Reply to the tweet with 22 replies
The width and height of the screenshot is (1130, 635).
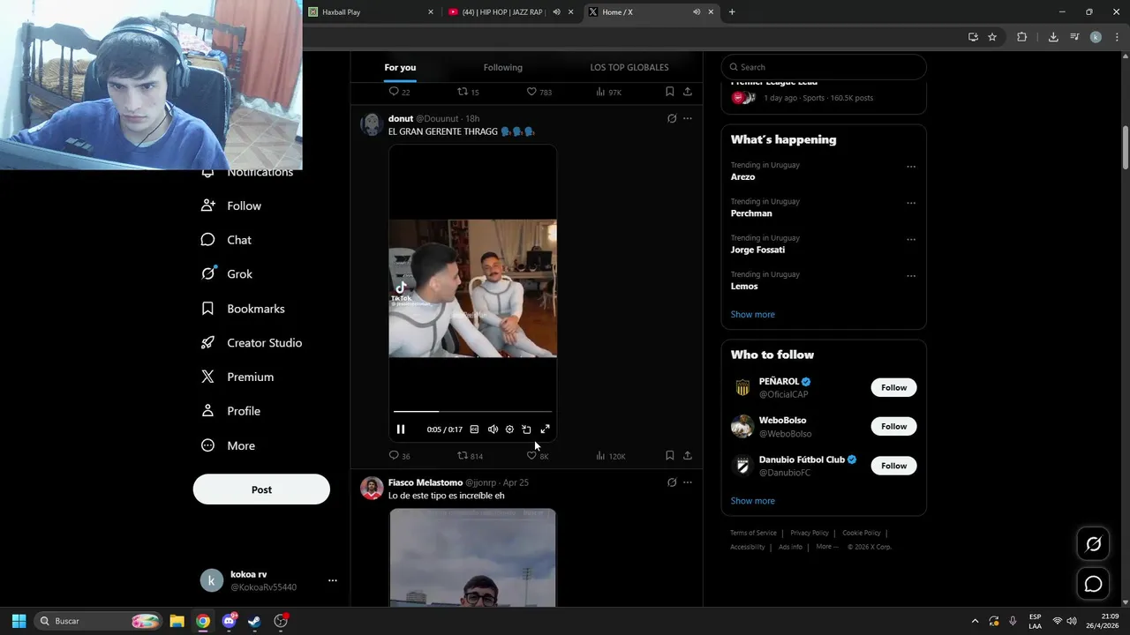click(399, 92)
